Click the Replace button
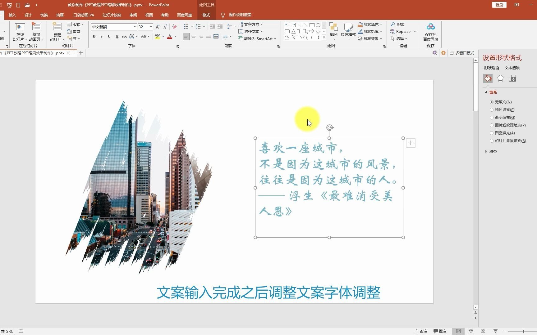 (402, 31)
